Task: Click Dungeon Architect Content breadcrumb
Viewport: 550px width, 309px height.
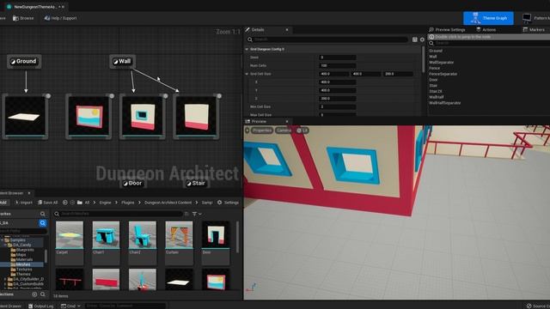Action: point(168,203)
